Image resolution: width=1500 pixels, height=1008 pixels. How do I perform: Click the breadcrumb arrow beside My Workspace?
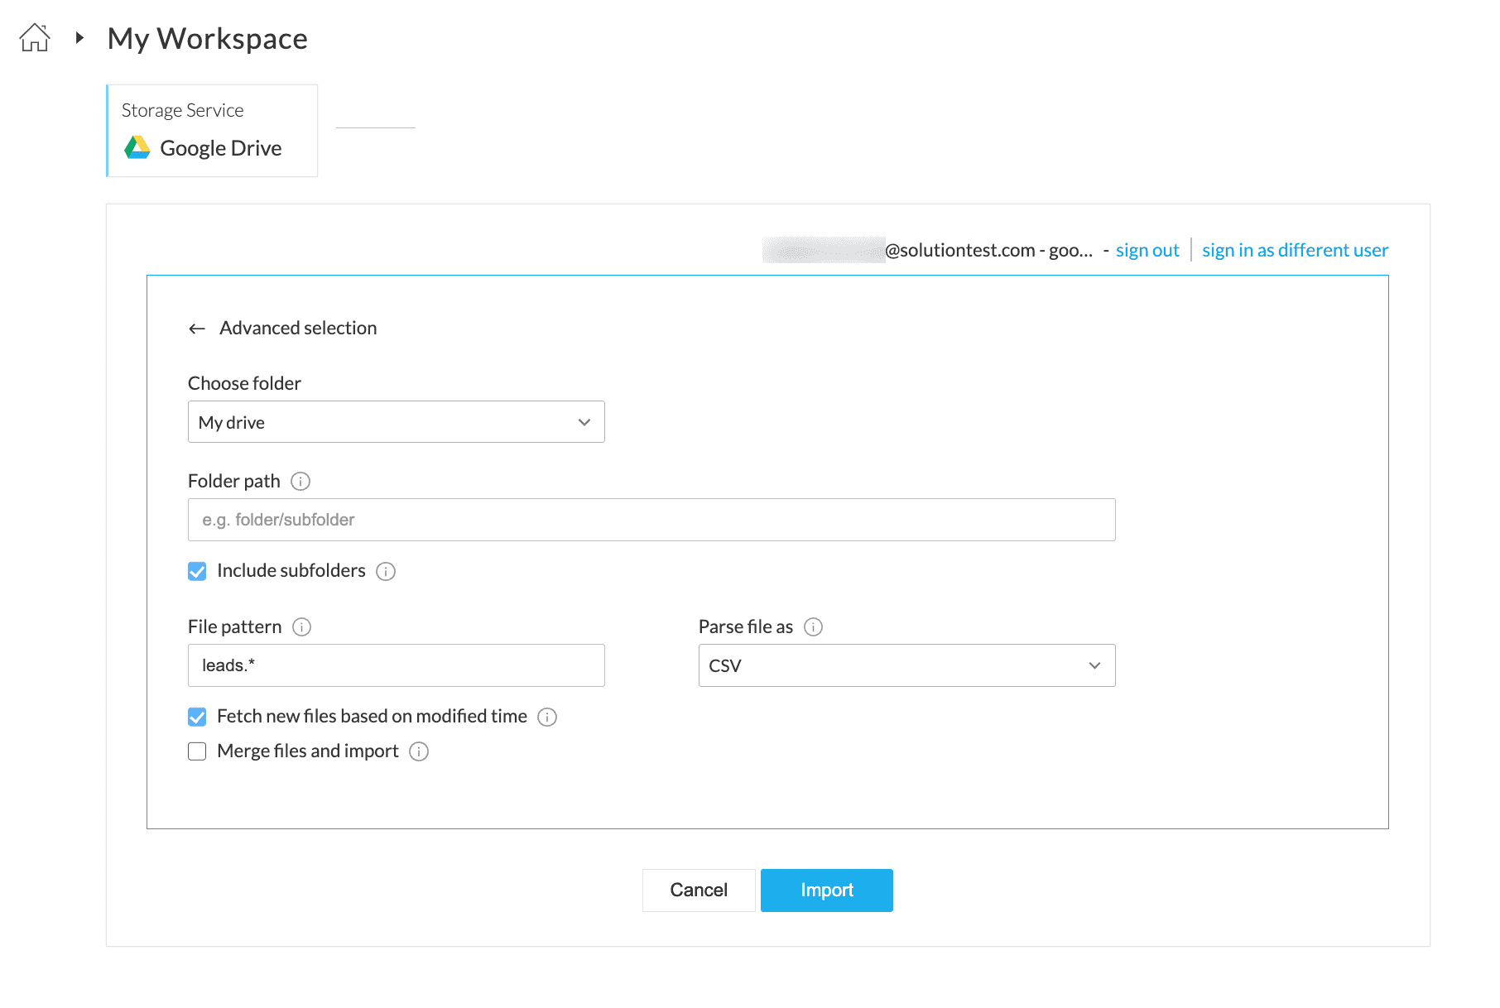coord(79,38)
